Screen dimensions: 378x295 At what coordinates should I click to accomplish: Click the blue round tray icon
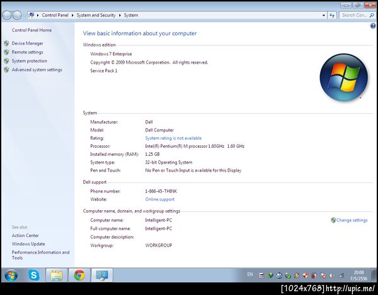coord(279,276)
